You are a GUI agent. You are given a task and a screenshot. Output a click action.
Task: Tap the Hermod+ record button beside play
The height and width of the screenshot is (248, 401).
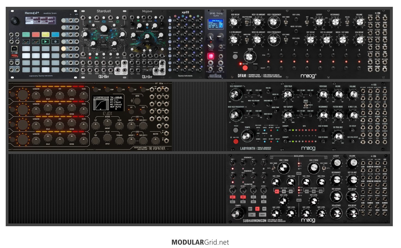pyautogui.click(x=55, y=42)
